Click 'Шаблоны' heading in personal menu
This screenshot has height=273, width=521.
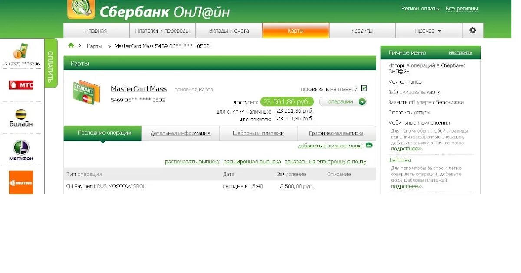(399, 160)
